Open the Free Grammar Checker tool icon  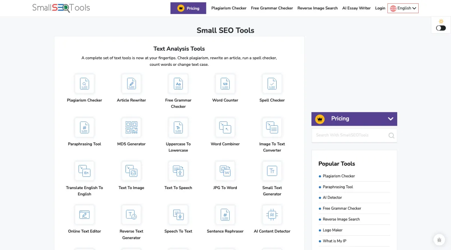click(x=178, y=83)
